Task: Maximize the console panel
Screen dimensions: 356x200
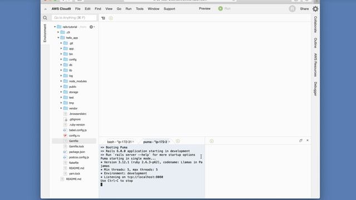Action: coord(300,141)
